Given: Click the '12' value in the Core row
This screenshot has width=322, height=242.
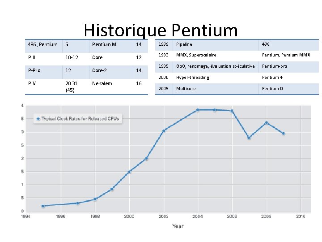Looking at the screenshot, I should pos(139,57).
